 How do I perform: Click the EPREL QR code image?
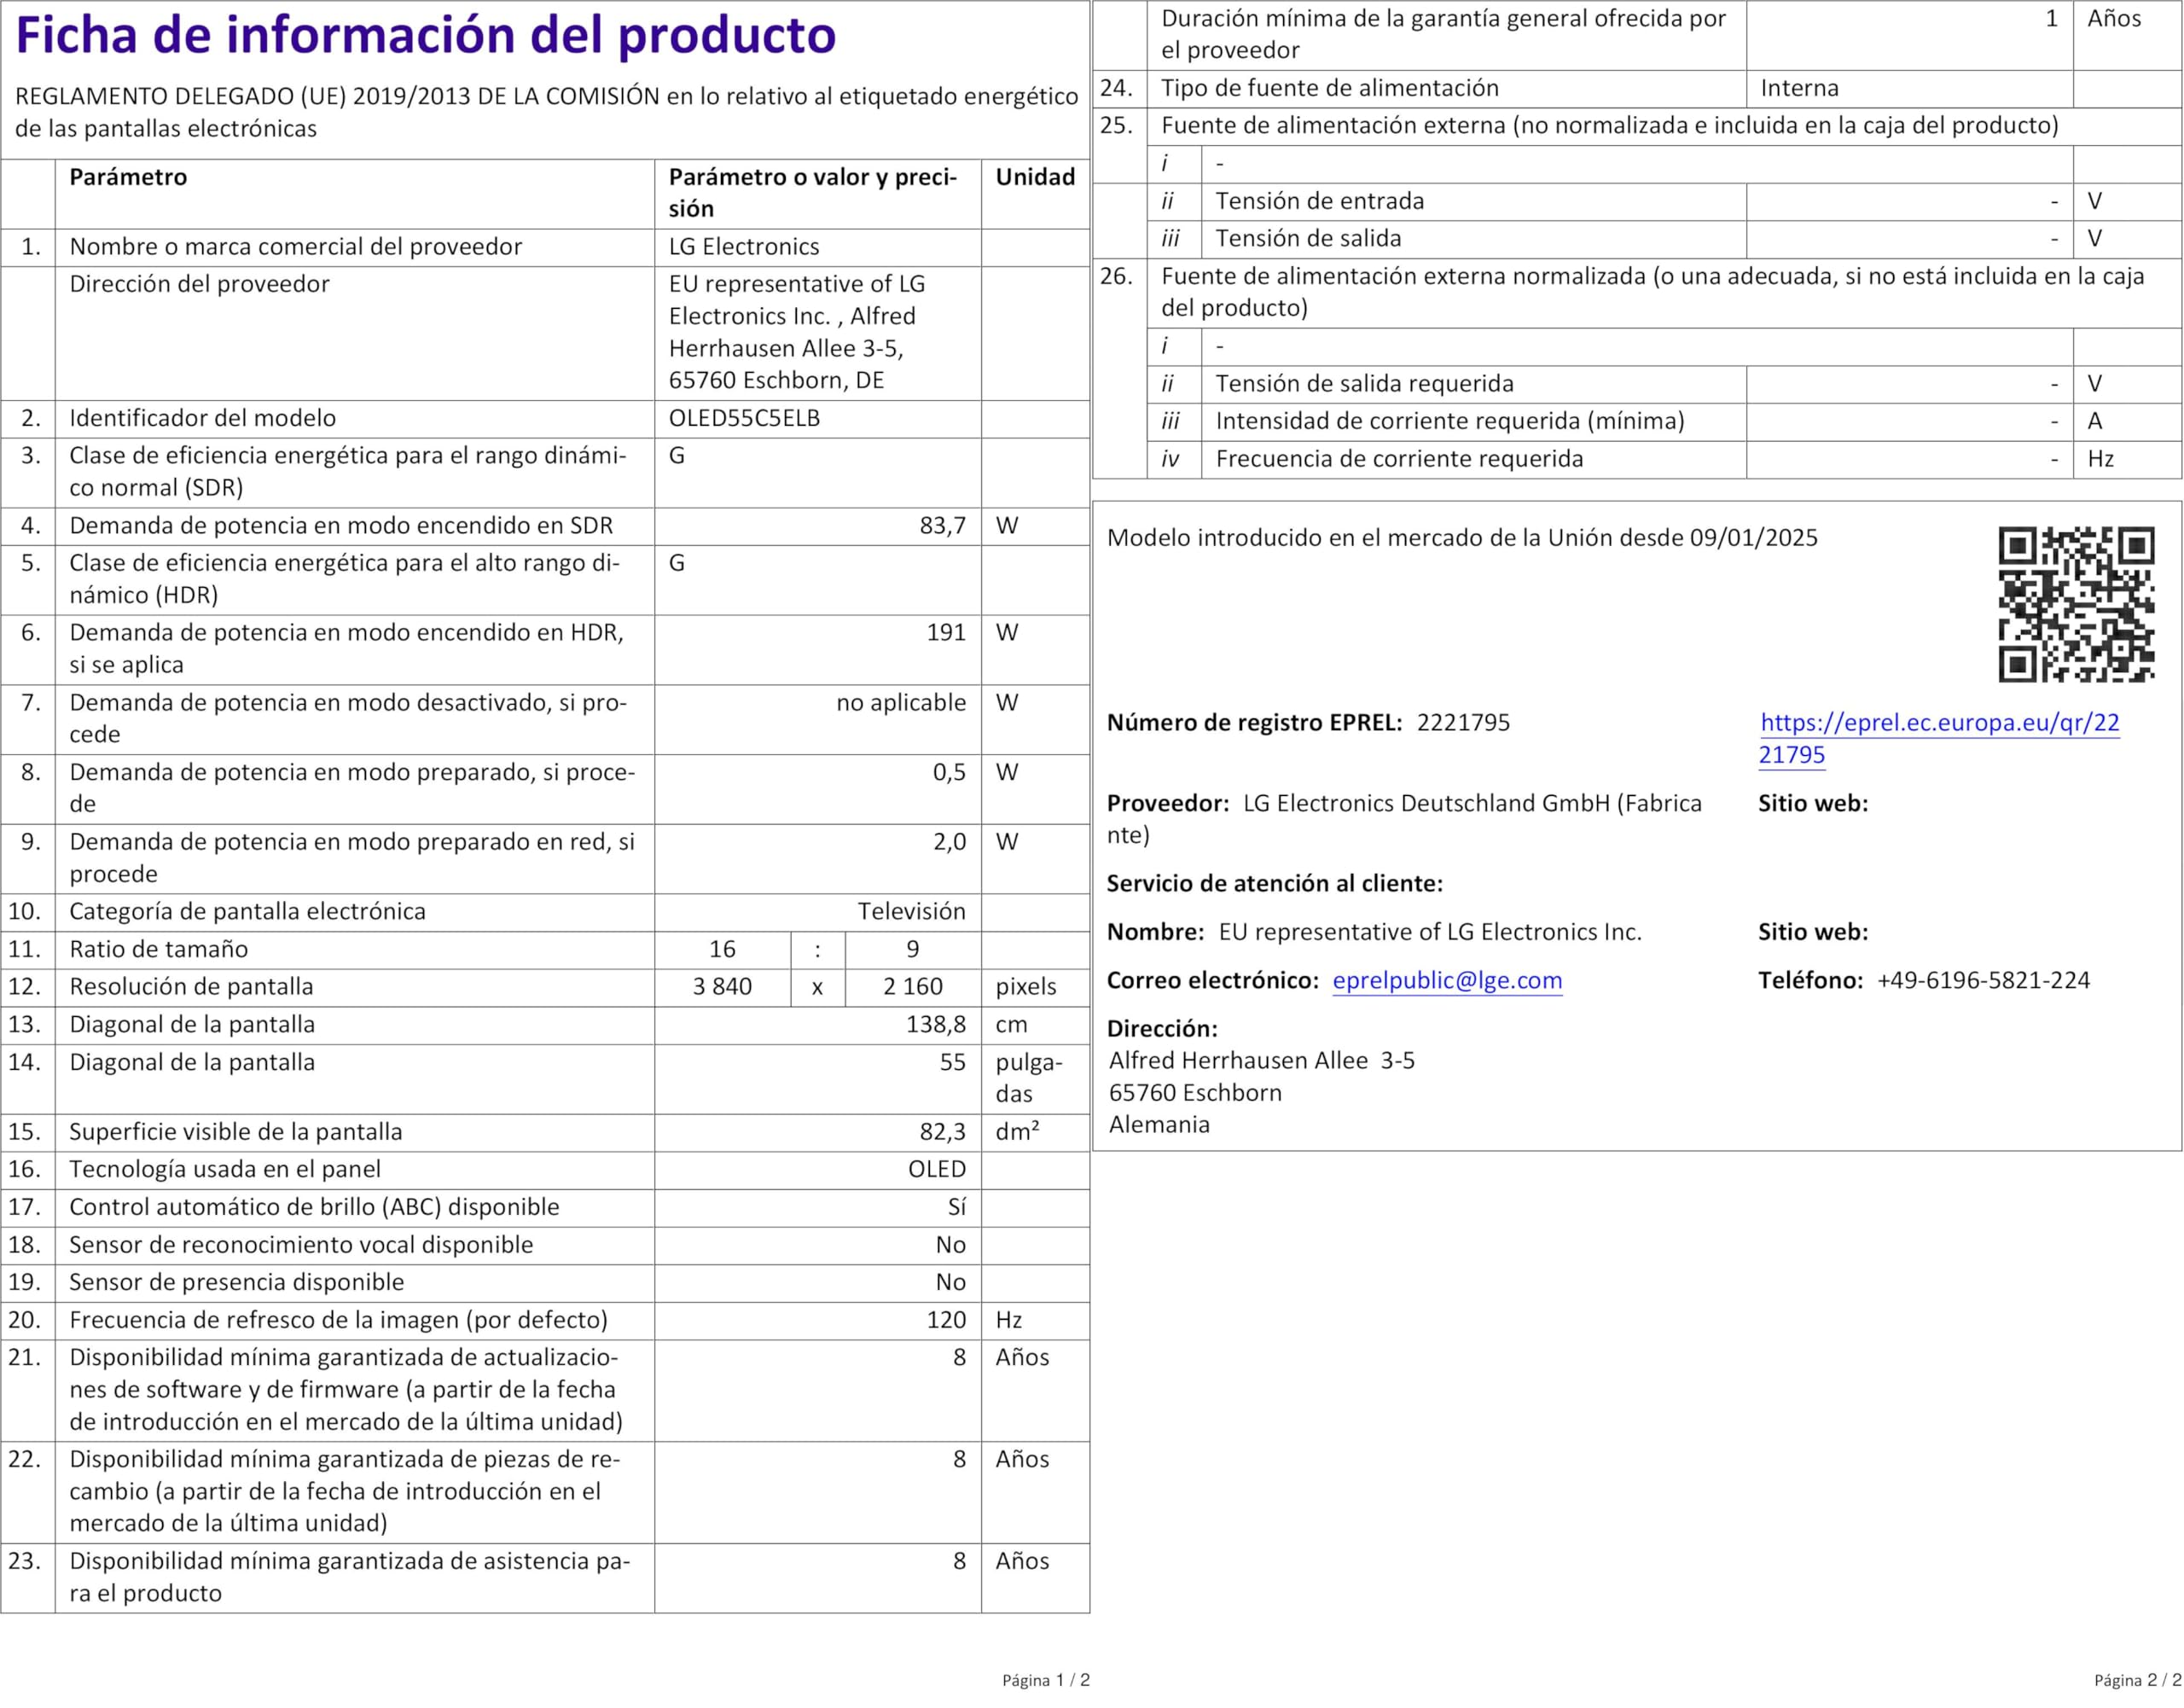pos(2076,604)
